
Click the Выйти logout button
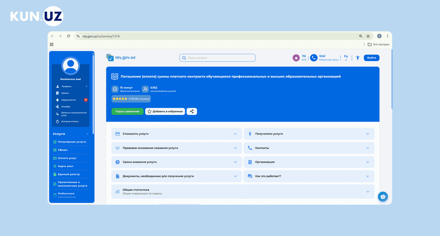point(371,58)
